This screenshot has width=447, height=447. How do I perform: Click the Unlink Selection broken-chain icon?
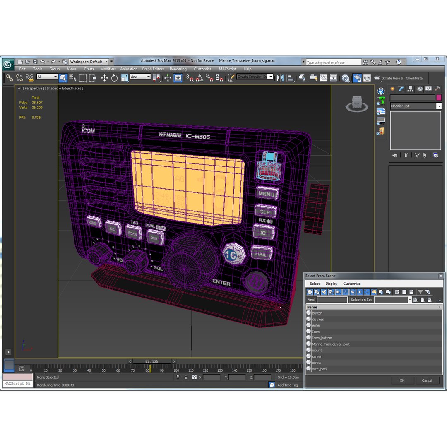19,78
